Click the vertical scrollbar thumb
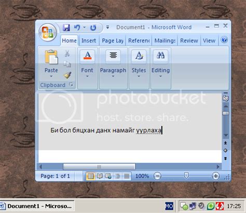The width and height of the screenshot is (246, 213). pos(226,113)
